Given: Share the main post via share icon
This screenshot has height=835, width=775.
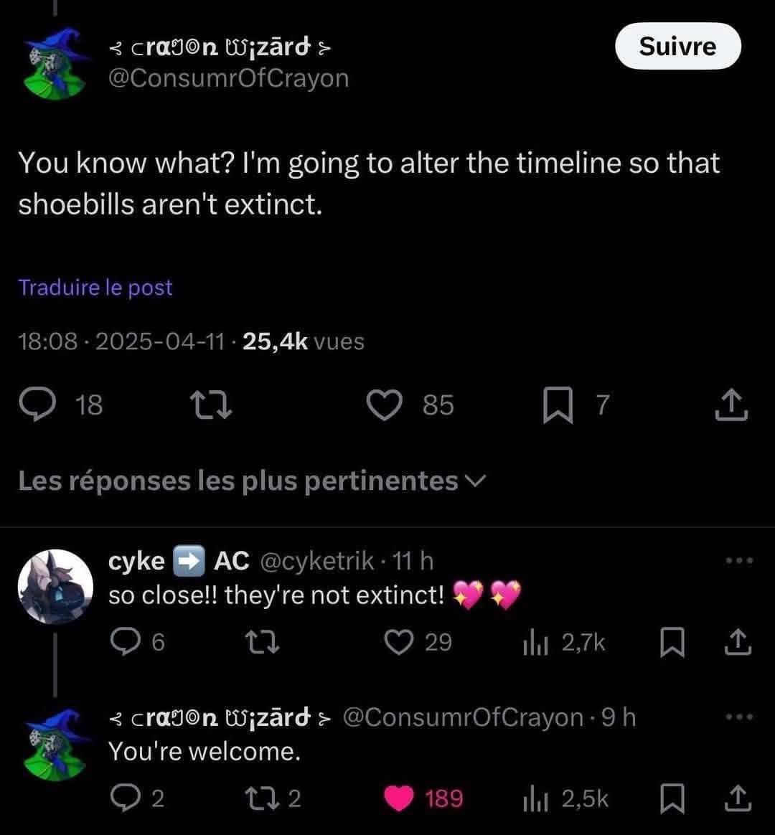Looking at the screenshot, I should click(732, 405).
